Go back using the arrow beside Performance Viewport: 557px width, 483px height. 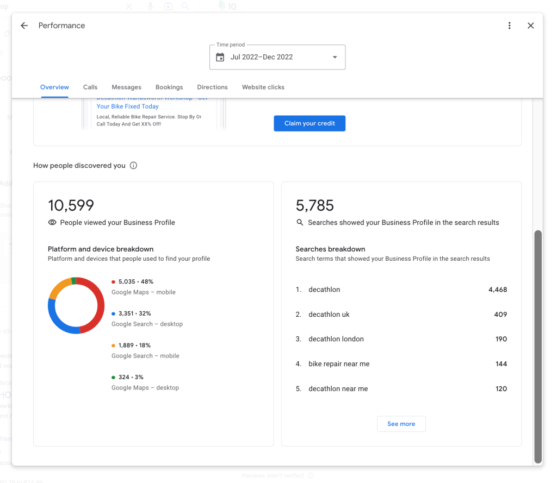point(24,26)
